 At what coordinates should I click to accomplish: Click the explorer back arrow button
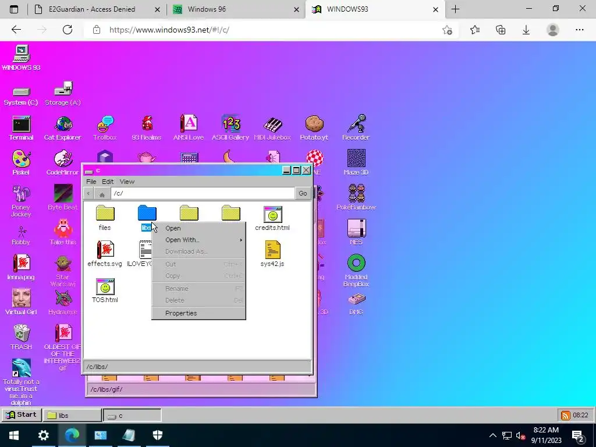(x=88, y=193)
